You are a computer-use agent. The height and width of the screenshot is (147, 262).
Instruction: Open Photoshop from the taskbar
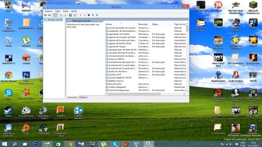[36, 144]
